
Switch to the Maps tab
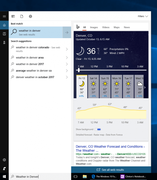(x=117, y=27)
